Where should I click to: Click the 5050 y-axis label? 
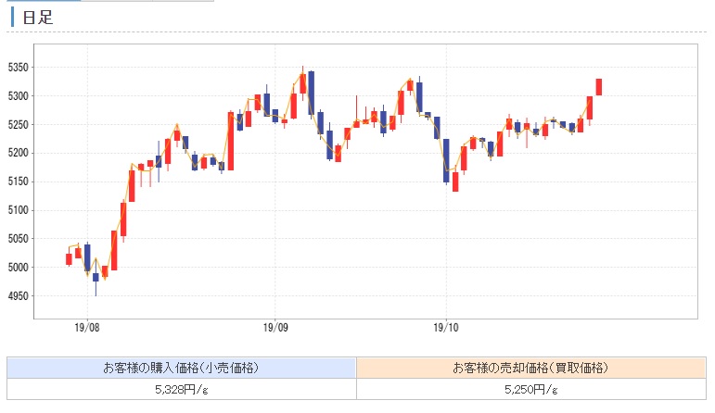point(19,239)
